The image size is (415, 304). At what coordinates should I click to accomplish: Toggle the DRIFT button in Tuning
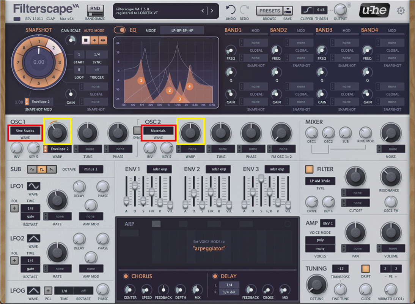[365, 269]
